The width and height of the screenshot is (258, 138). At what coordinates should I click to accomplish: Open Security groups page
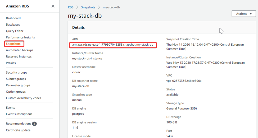pyautogui.click(x=17, y=72)
